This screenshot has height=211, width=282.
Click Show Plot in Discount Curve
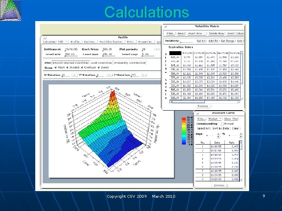click(x=231, y=119)
